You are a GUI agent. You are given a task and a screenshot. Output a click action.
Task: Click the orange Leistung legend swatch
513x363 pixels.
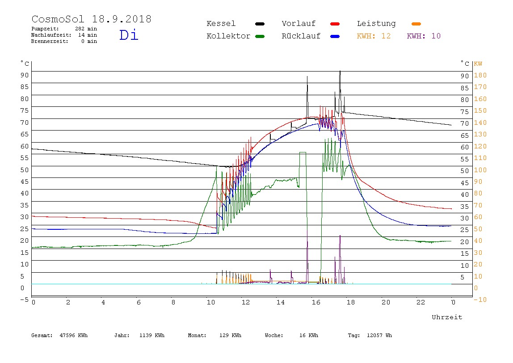416,24
